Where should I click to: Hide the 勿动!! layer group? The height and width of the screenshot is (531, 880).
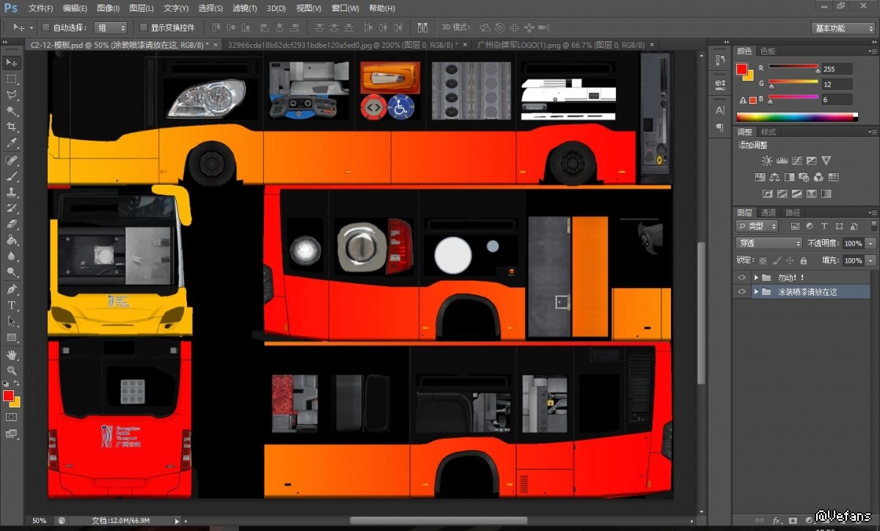[x=741, y=277]
